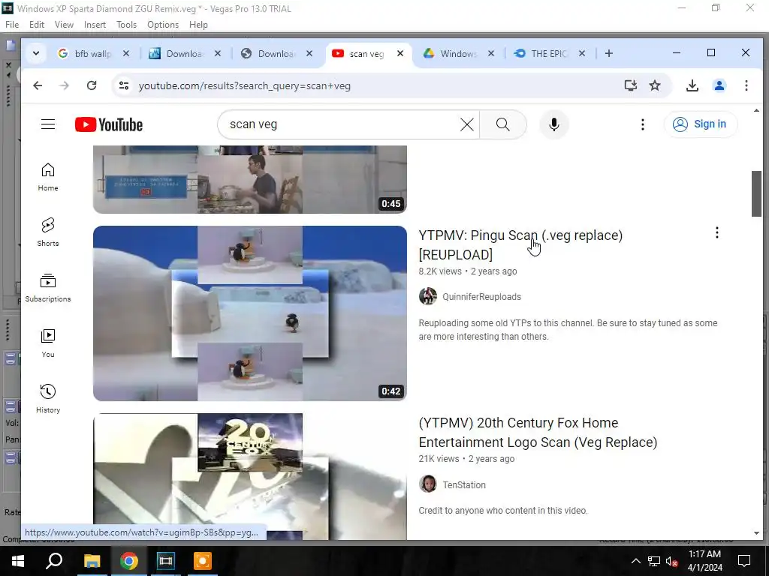The image size is (769, 576).
Task: Click the magnifier search button
Action: click(502, 124)
